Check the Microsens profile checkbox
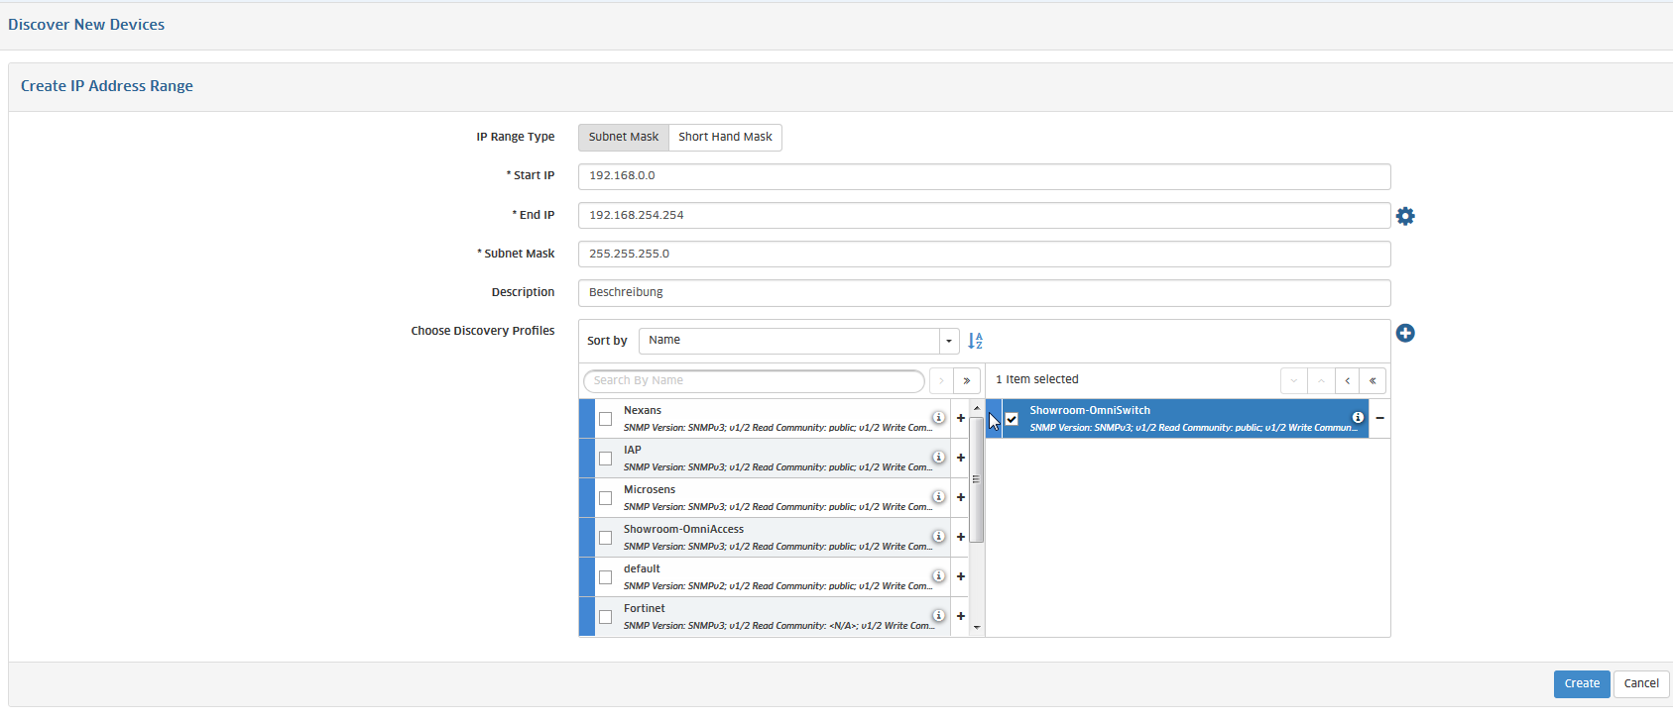 click(605, 498)
